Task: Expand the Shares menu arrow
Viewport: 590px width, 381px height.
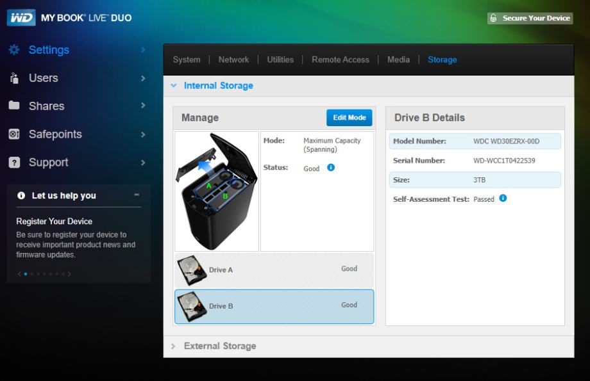Action: pos(142,106)
